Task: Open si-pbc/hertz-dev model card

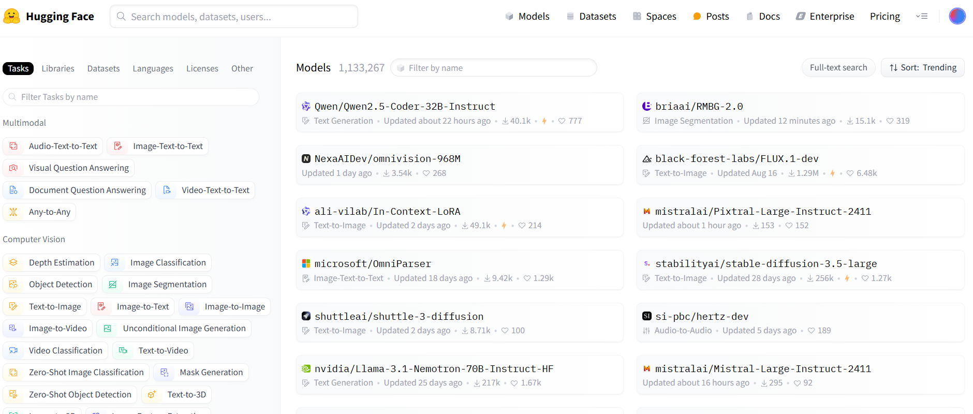Action: click(800, 323)
